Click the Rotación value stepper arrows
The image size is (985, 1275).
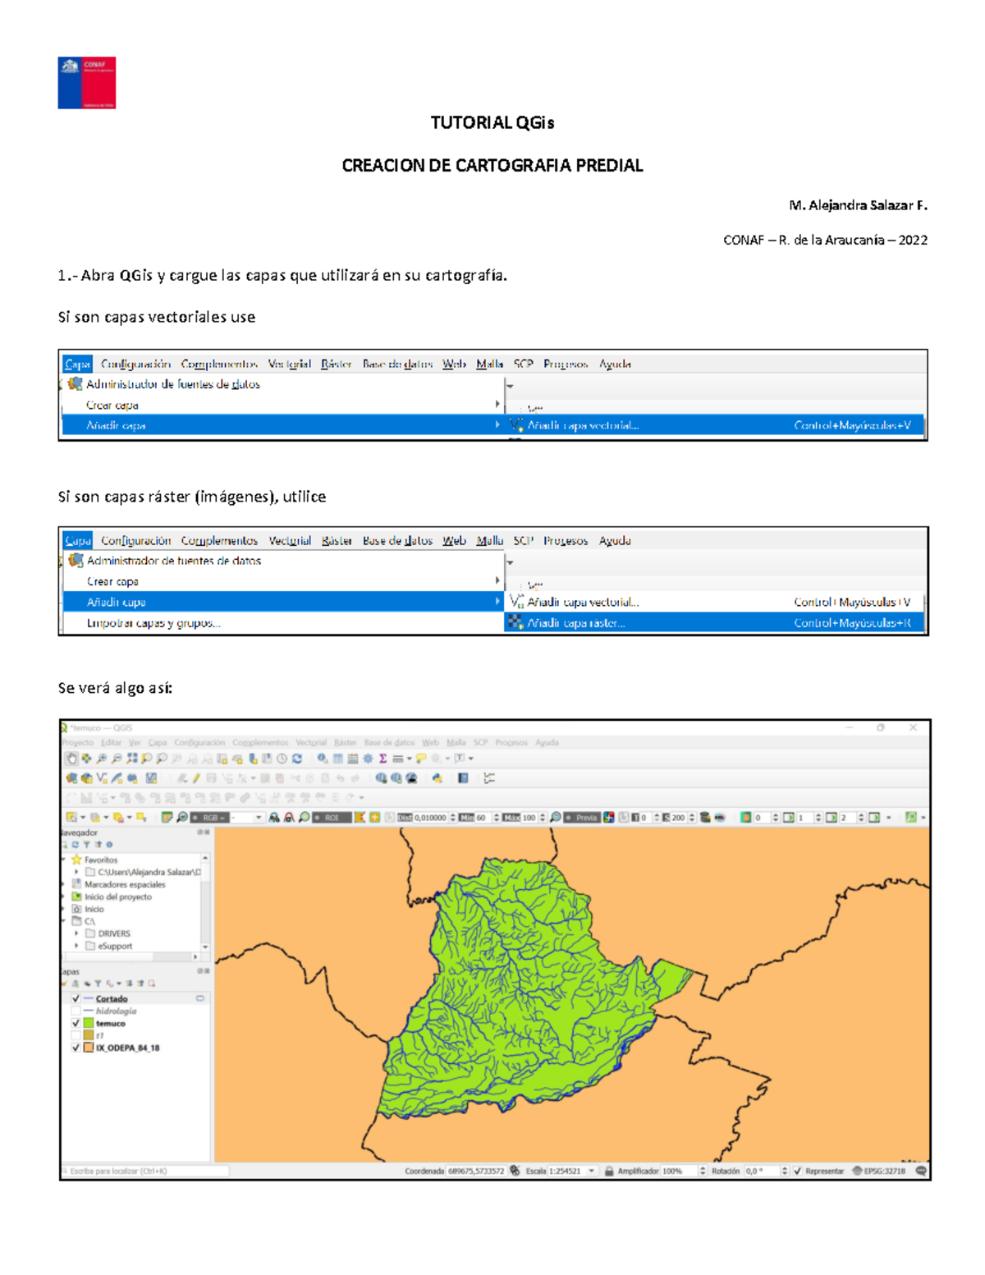(785, 1171)
